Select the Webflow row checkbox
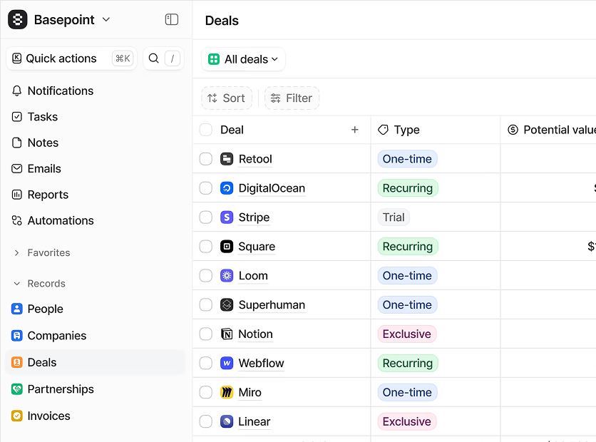Image resolution: width=596 pixels, height=442 pixels. (206, 364)
